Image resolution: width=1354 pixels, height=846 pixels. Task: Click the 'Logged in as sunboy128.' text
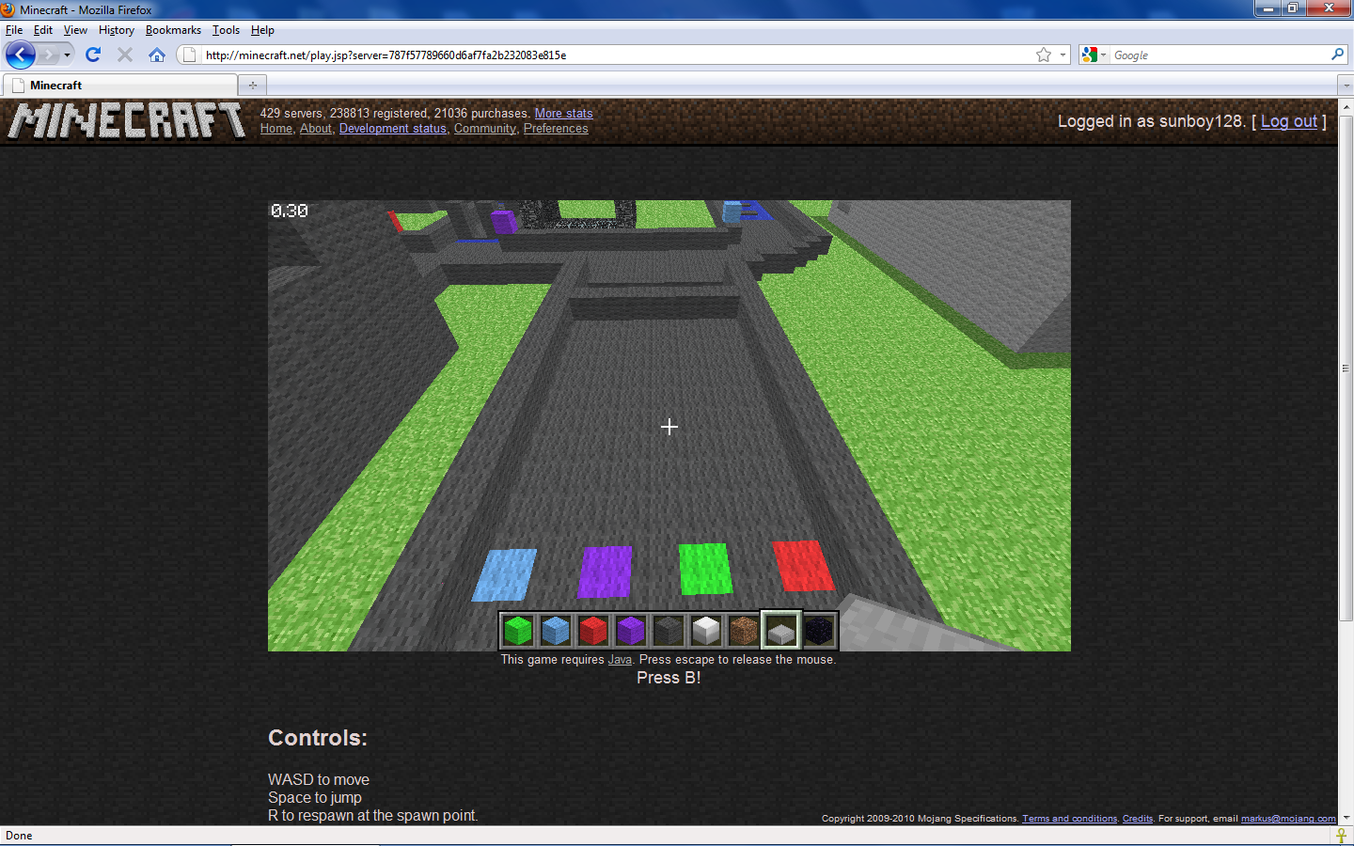(x=1152, y=121)
